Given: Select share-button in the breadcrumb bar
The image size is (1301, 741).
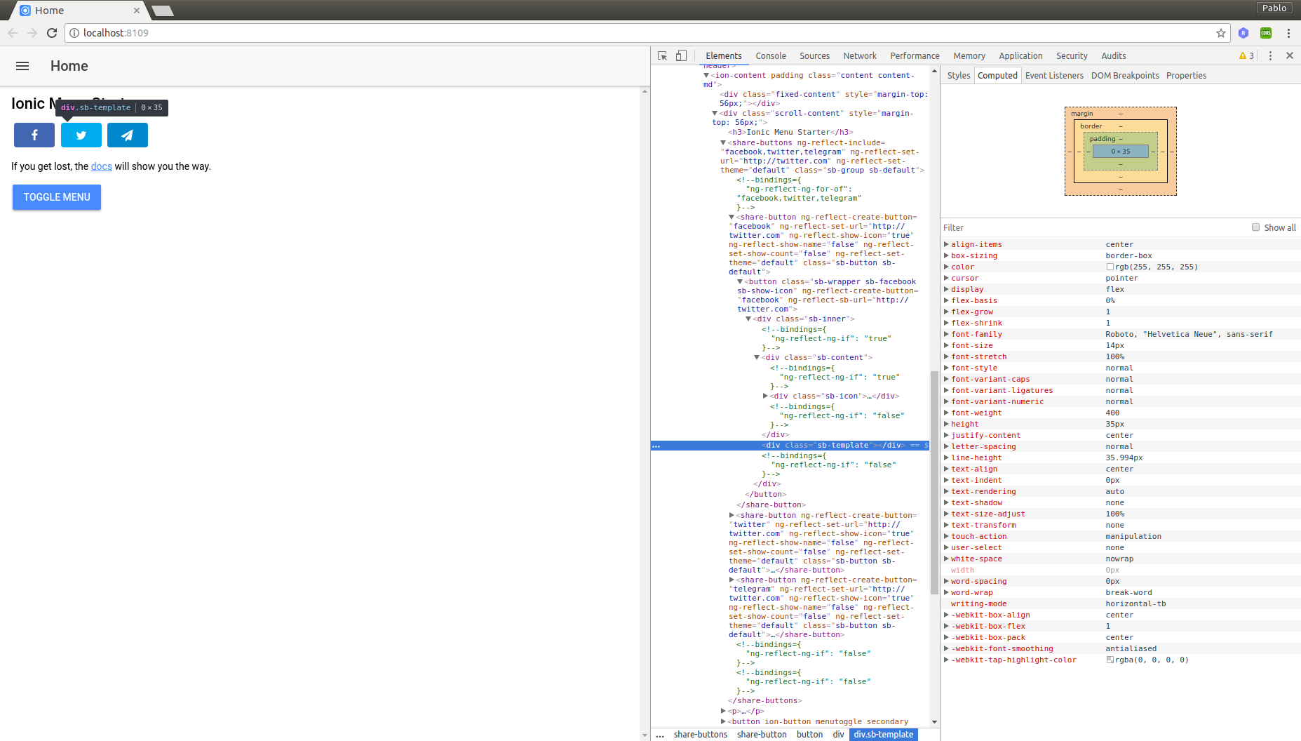Looking at the screenshot, I should (x=762, y=735).
